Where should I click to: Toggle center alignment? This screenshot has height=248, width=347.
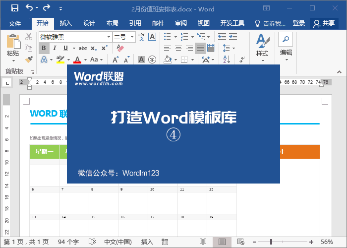pos(178,48)
